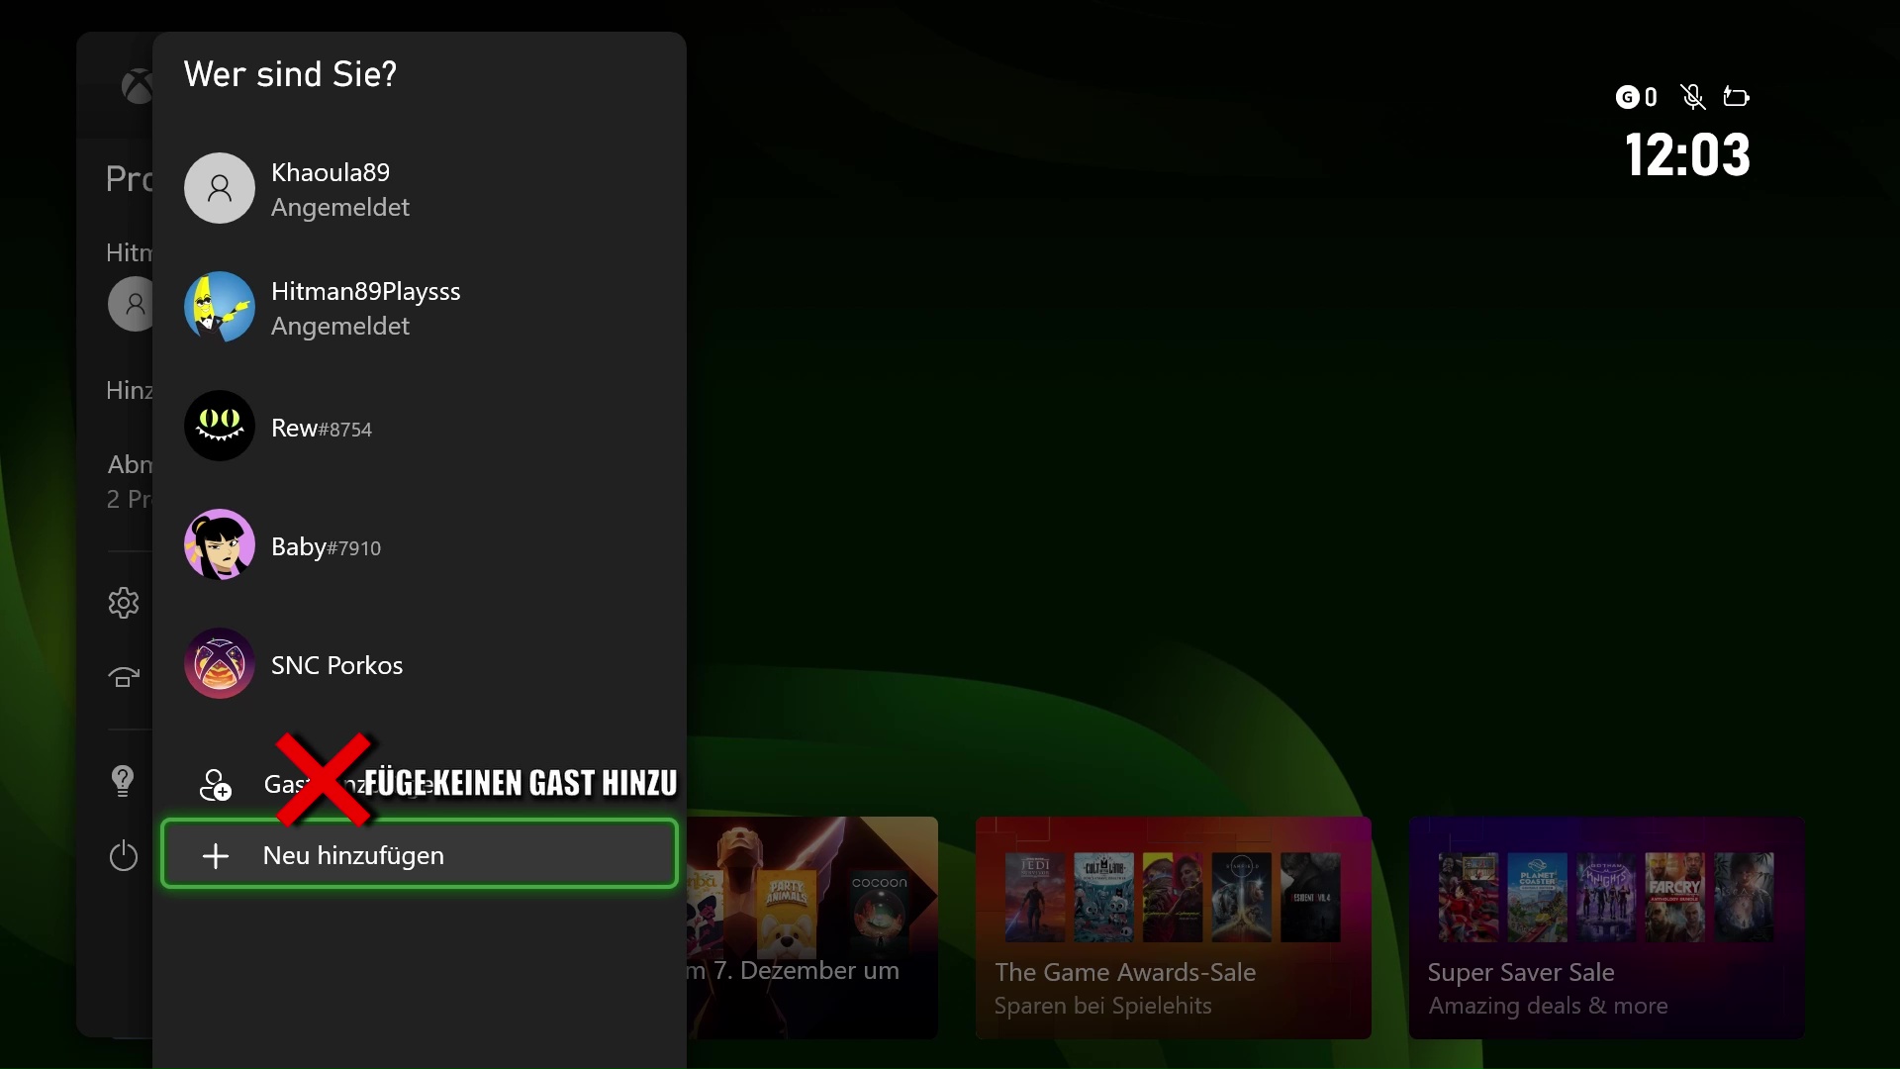Open The Game Awards-Sale tile

(1174, 927)
